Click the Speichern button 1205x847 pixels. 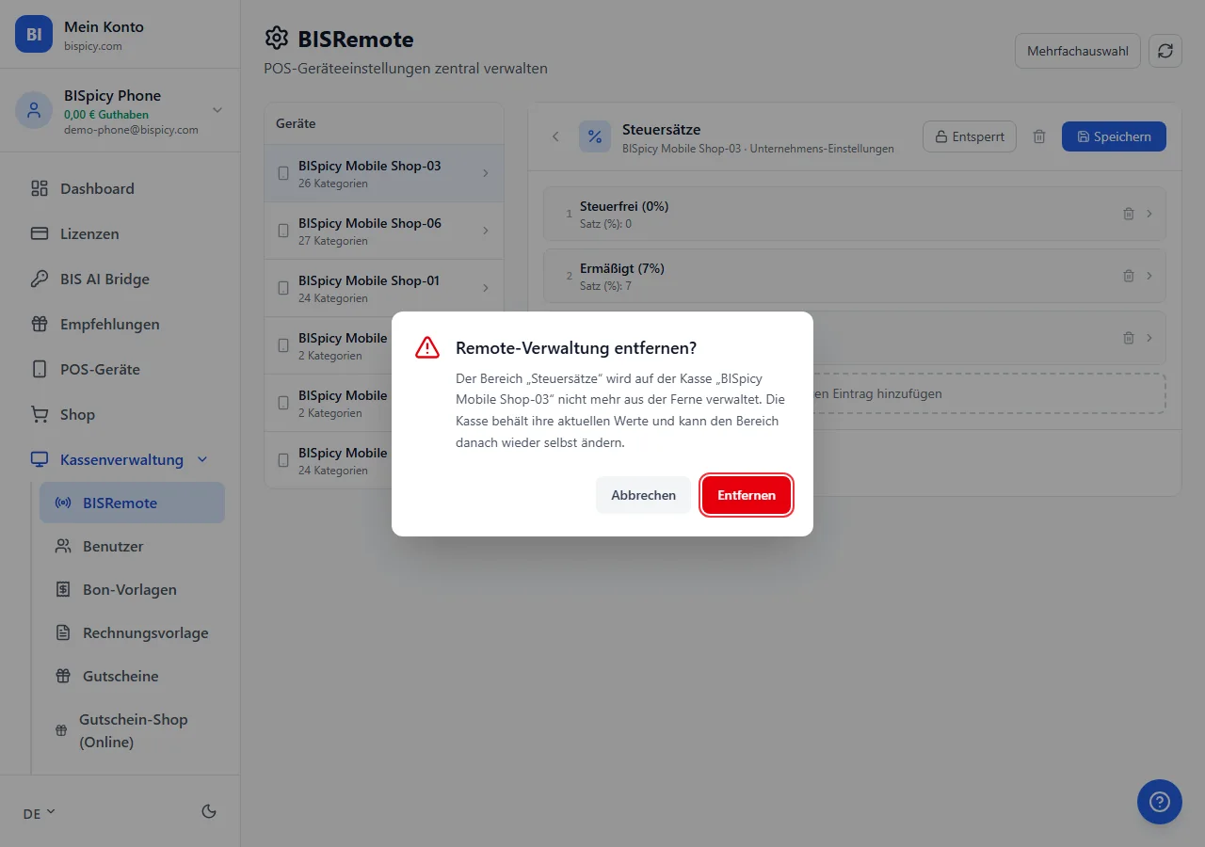[1114, 136]
